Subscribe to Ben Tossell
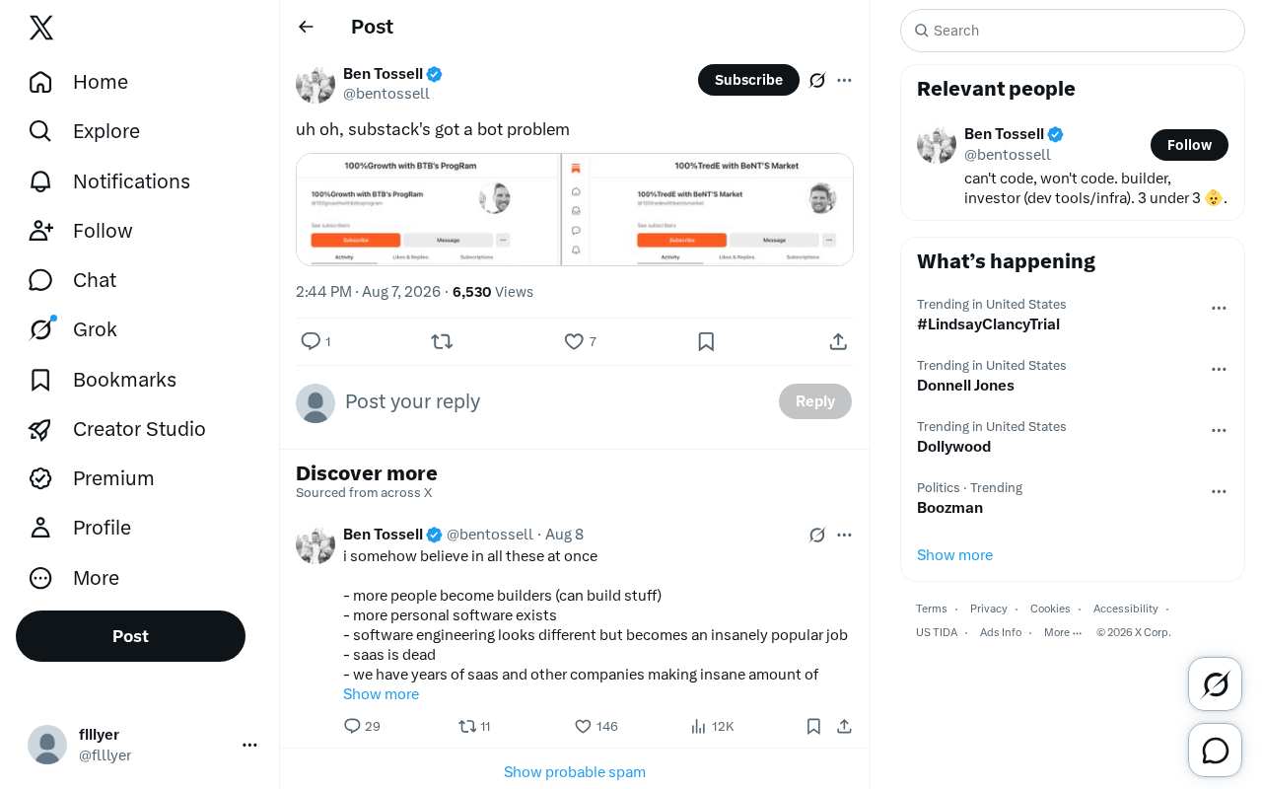The image size is (1262, 789). 748,80
